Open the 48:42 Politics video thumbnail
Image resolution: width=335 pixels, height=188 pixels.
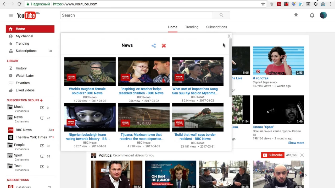click(117, 174)
